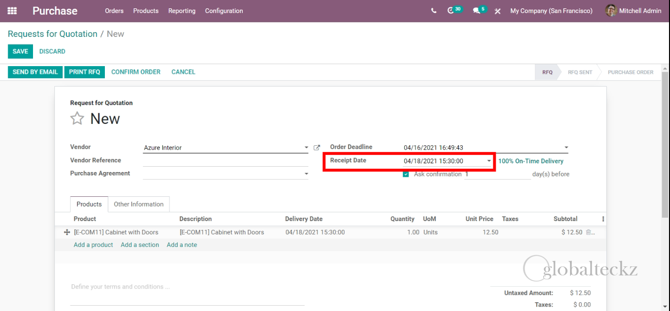Open the vendor external link icon
Viewport: 670px width, 311px height.
click(x=317, y=148)
